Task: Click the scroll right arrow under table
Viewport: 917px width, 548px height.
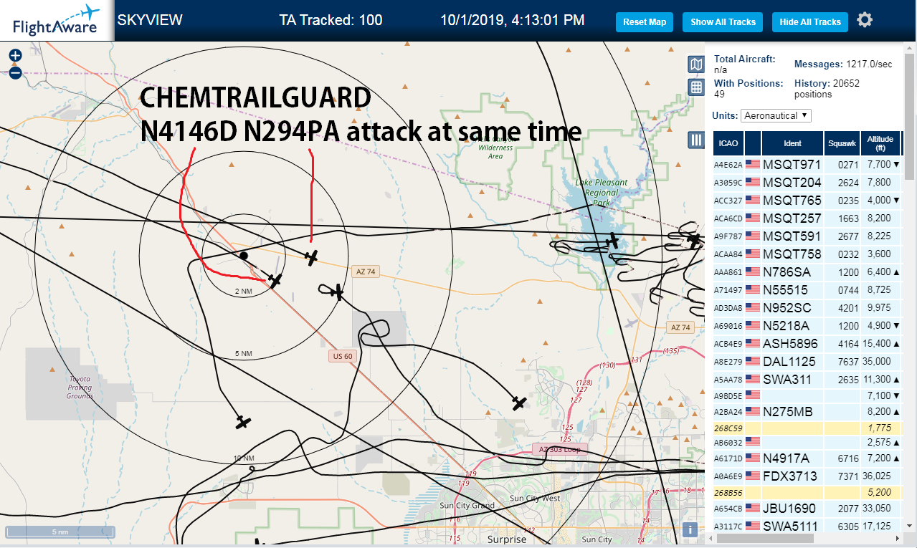Action: [898, 537]
